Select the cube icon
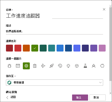 [77, 66]
